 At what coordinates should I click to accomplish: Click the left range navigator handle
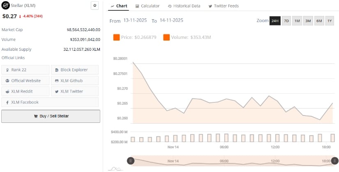coord(131,161)
